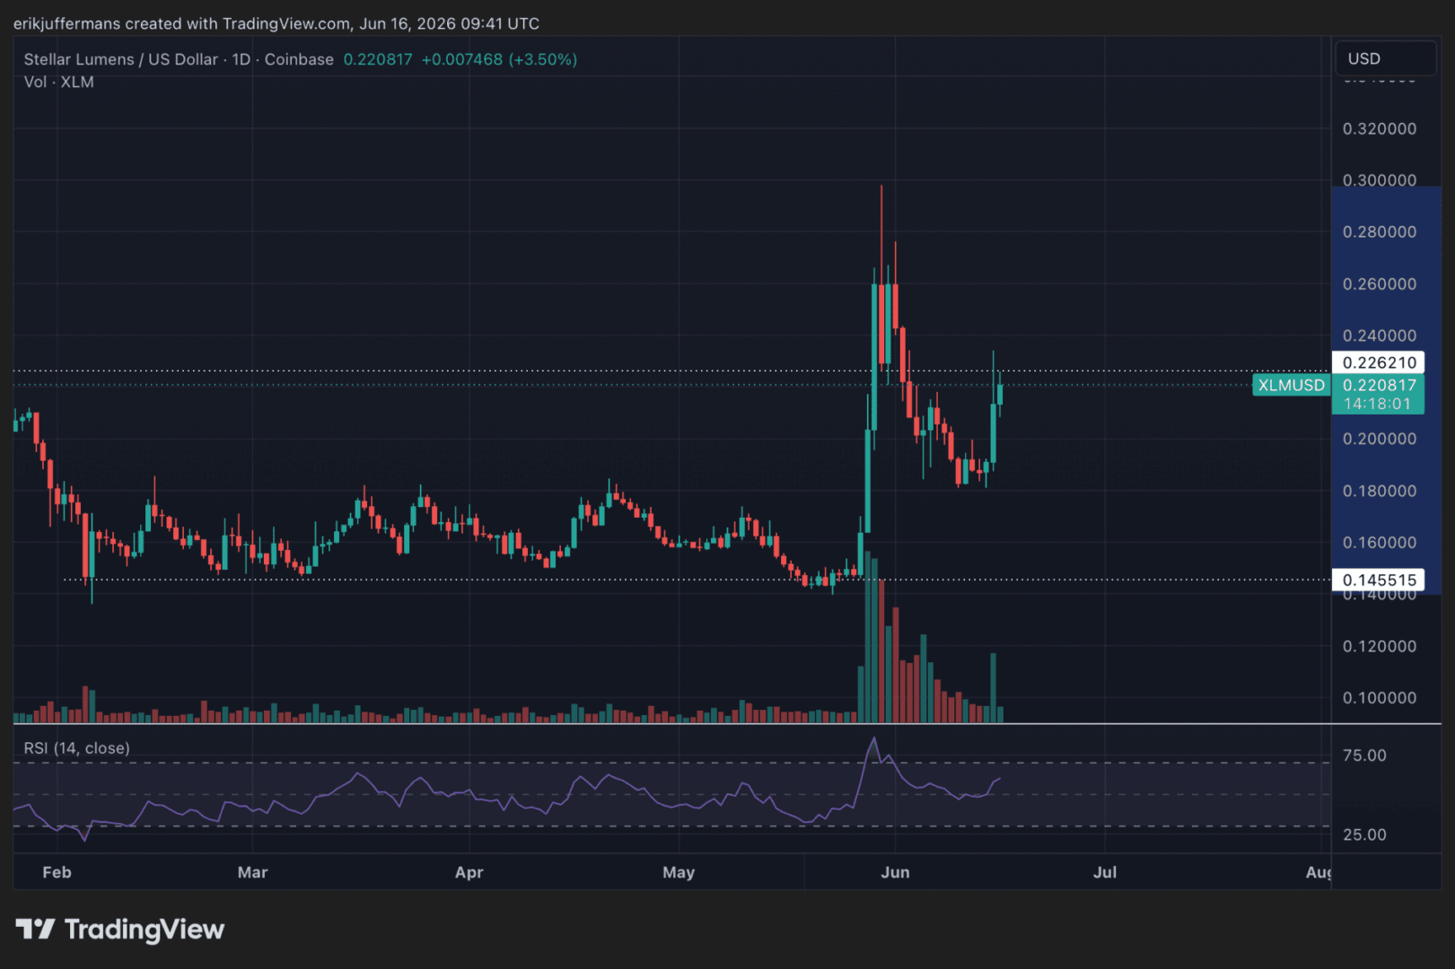
Task: Select the 0.226210 horizontal line price label
Action: 1378,362
